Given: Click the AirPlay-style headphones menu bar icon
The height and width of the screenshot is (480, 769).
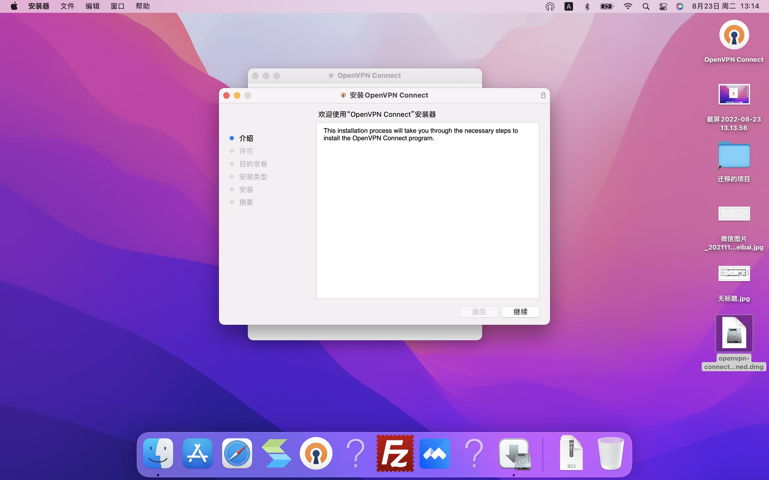Looking at the screenshot, I should (x=550, y=6).
